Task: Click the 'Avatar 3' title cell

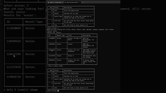Action: click(71, 56)
